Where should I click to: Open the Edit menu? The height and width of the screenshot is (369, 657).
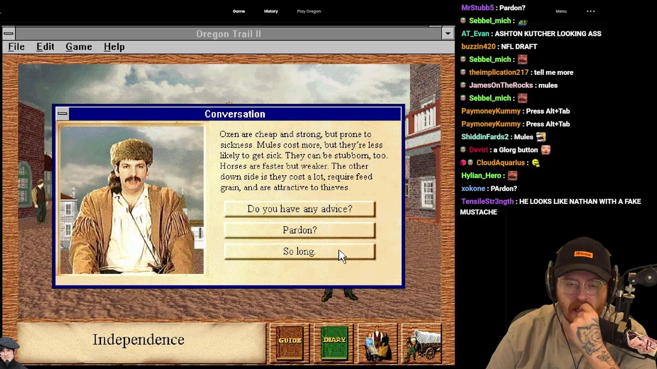pos(45,47)
